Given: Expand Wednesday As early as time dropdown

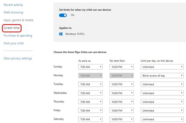Looking at the screenshot, I should tap(90, 93).
